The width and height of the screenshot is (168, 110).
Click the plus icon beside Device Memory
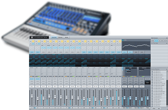click(x=167, y=69)
